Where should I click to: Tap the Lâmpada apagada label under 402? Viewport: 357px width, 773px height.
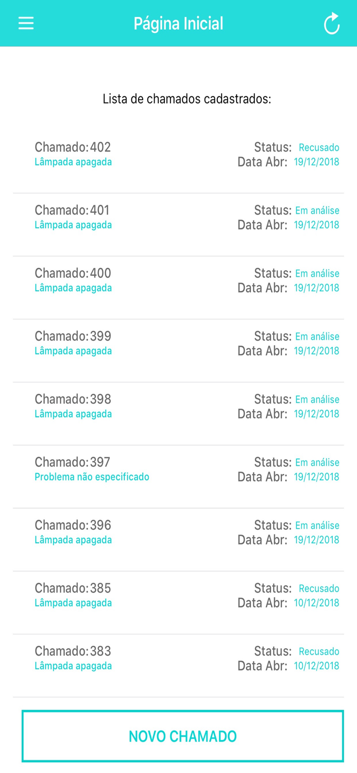point(73,161)
